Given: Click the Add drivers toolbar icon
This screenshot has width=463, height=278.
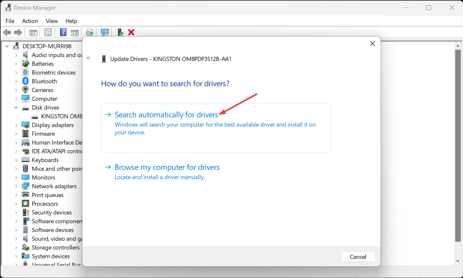Looking at the screenshot, I should click(120, 32).
